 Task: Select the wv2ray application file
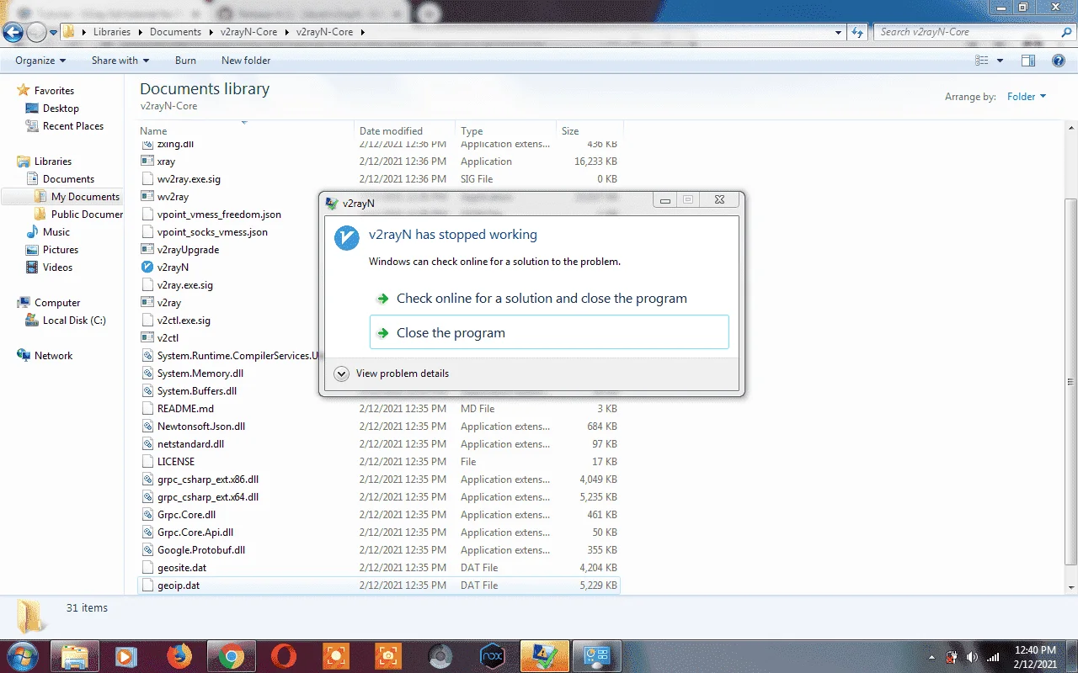click(173, 197)
